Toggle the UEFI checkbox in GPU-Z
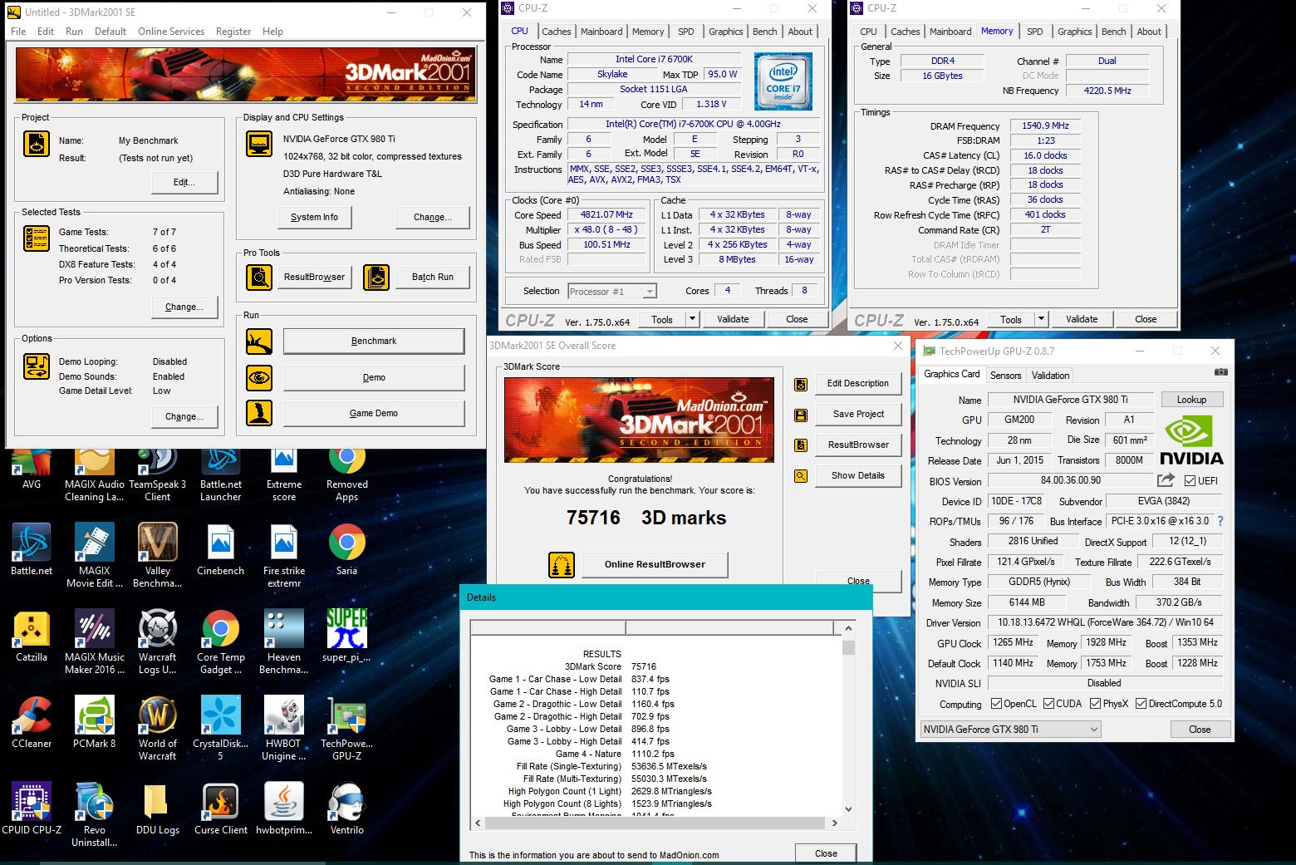The image size is (1296, 865). coord(1190,481)
